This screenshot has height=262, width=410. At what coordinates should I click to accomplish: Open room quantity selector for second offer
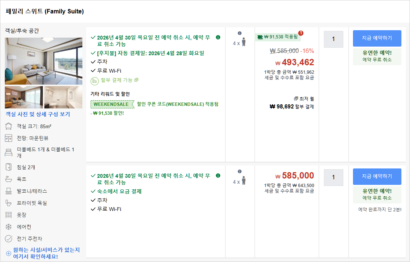point(333,177)
